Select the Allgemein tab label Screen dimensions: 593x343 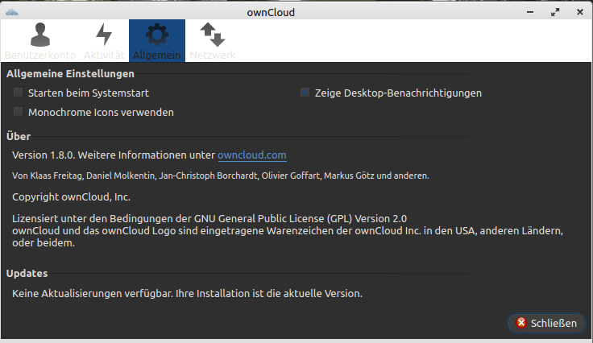(156, 55)
